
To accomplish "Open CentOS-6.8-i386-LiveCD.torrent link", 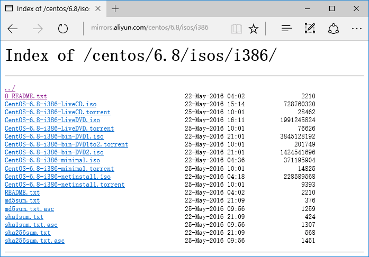I will click(x=57, y=112).
